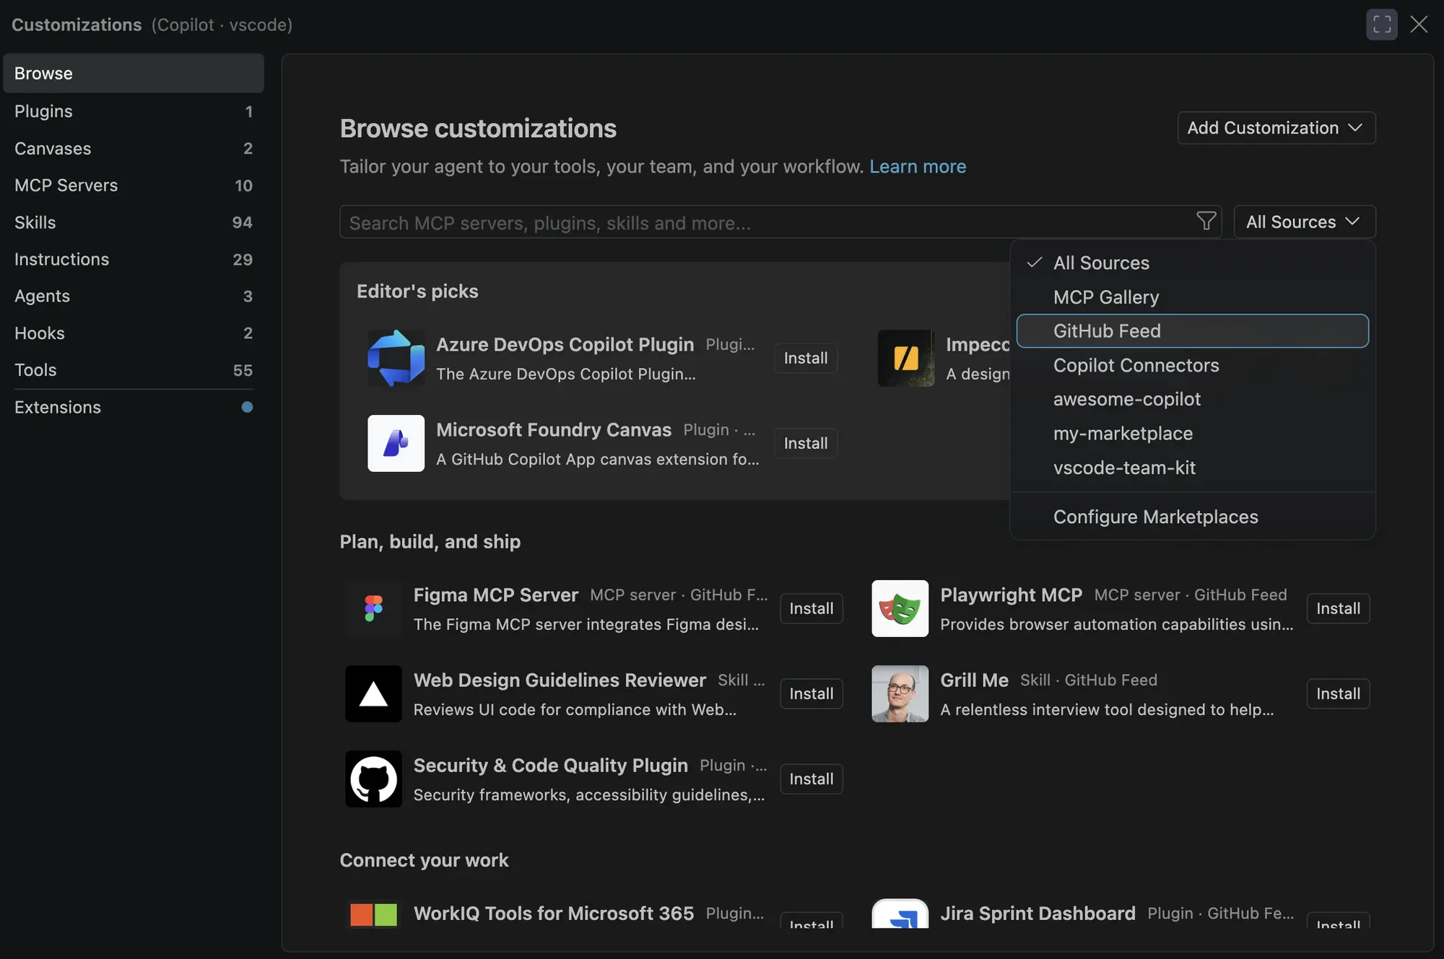
Task: Open Jira Sprint Dashboard title
Action: [x=1038, y=913]
